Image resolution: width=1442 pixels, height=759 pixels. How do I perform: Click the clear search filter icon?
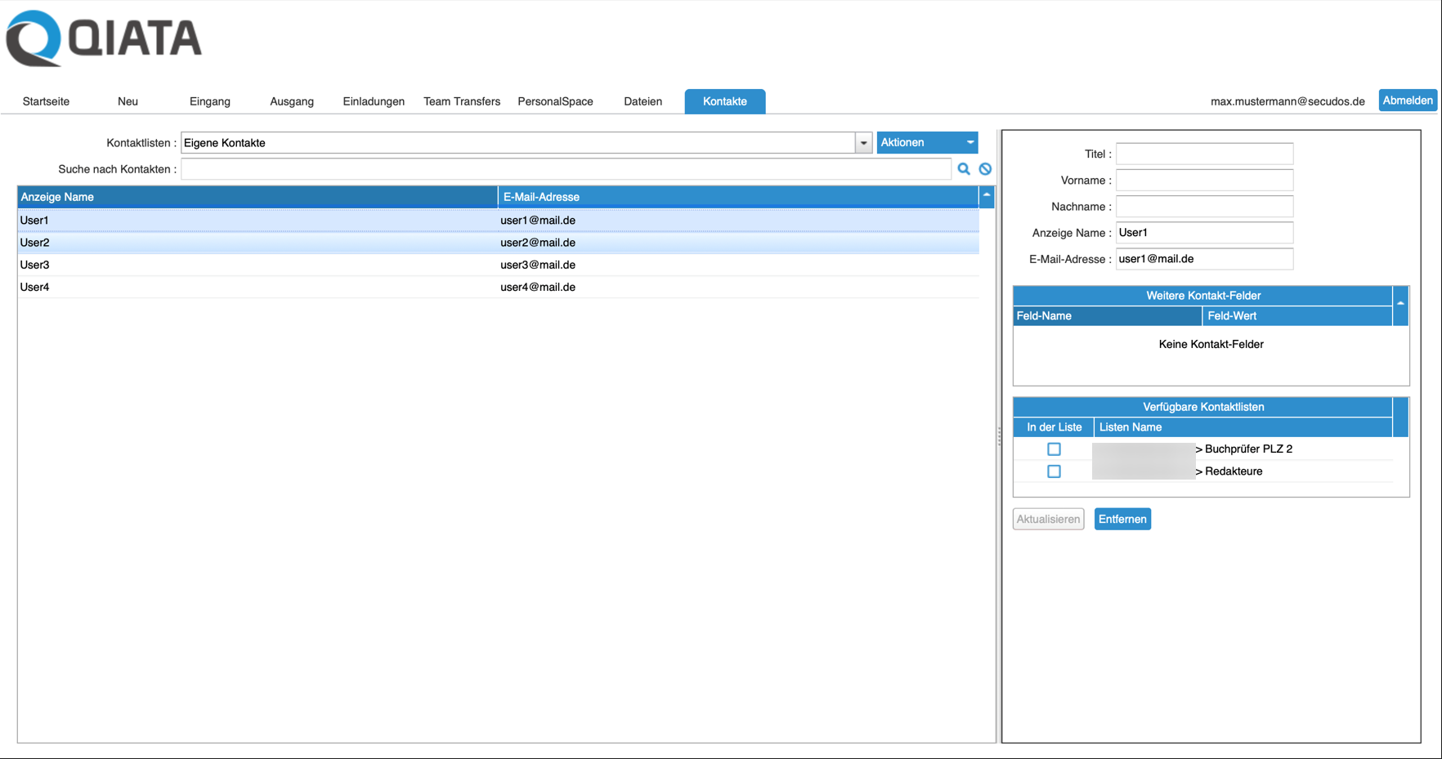point(985,169)
